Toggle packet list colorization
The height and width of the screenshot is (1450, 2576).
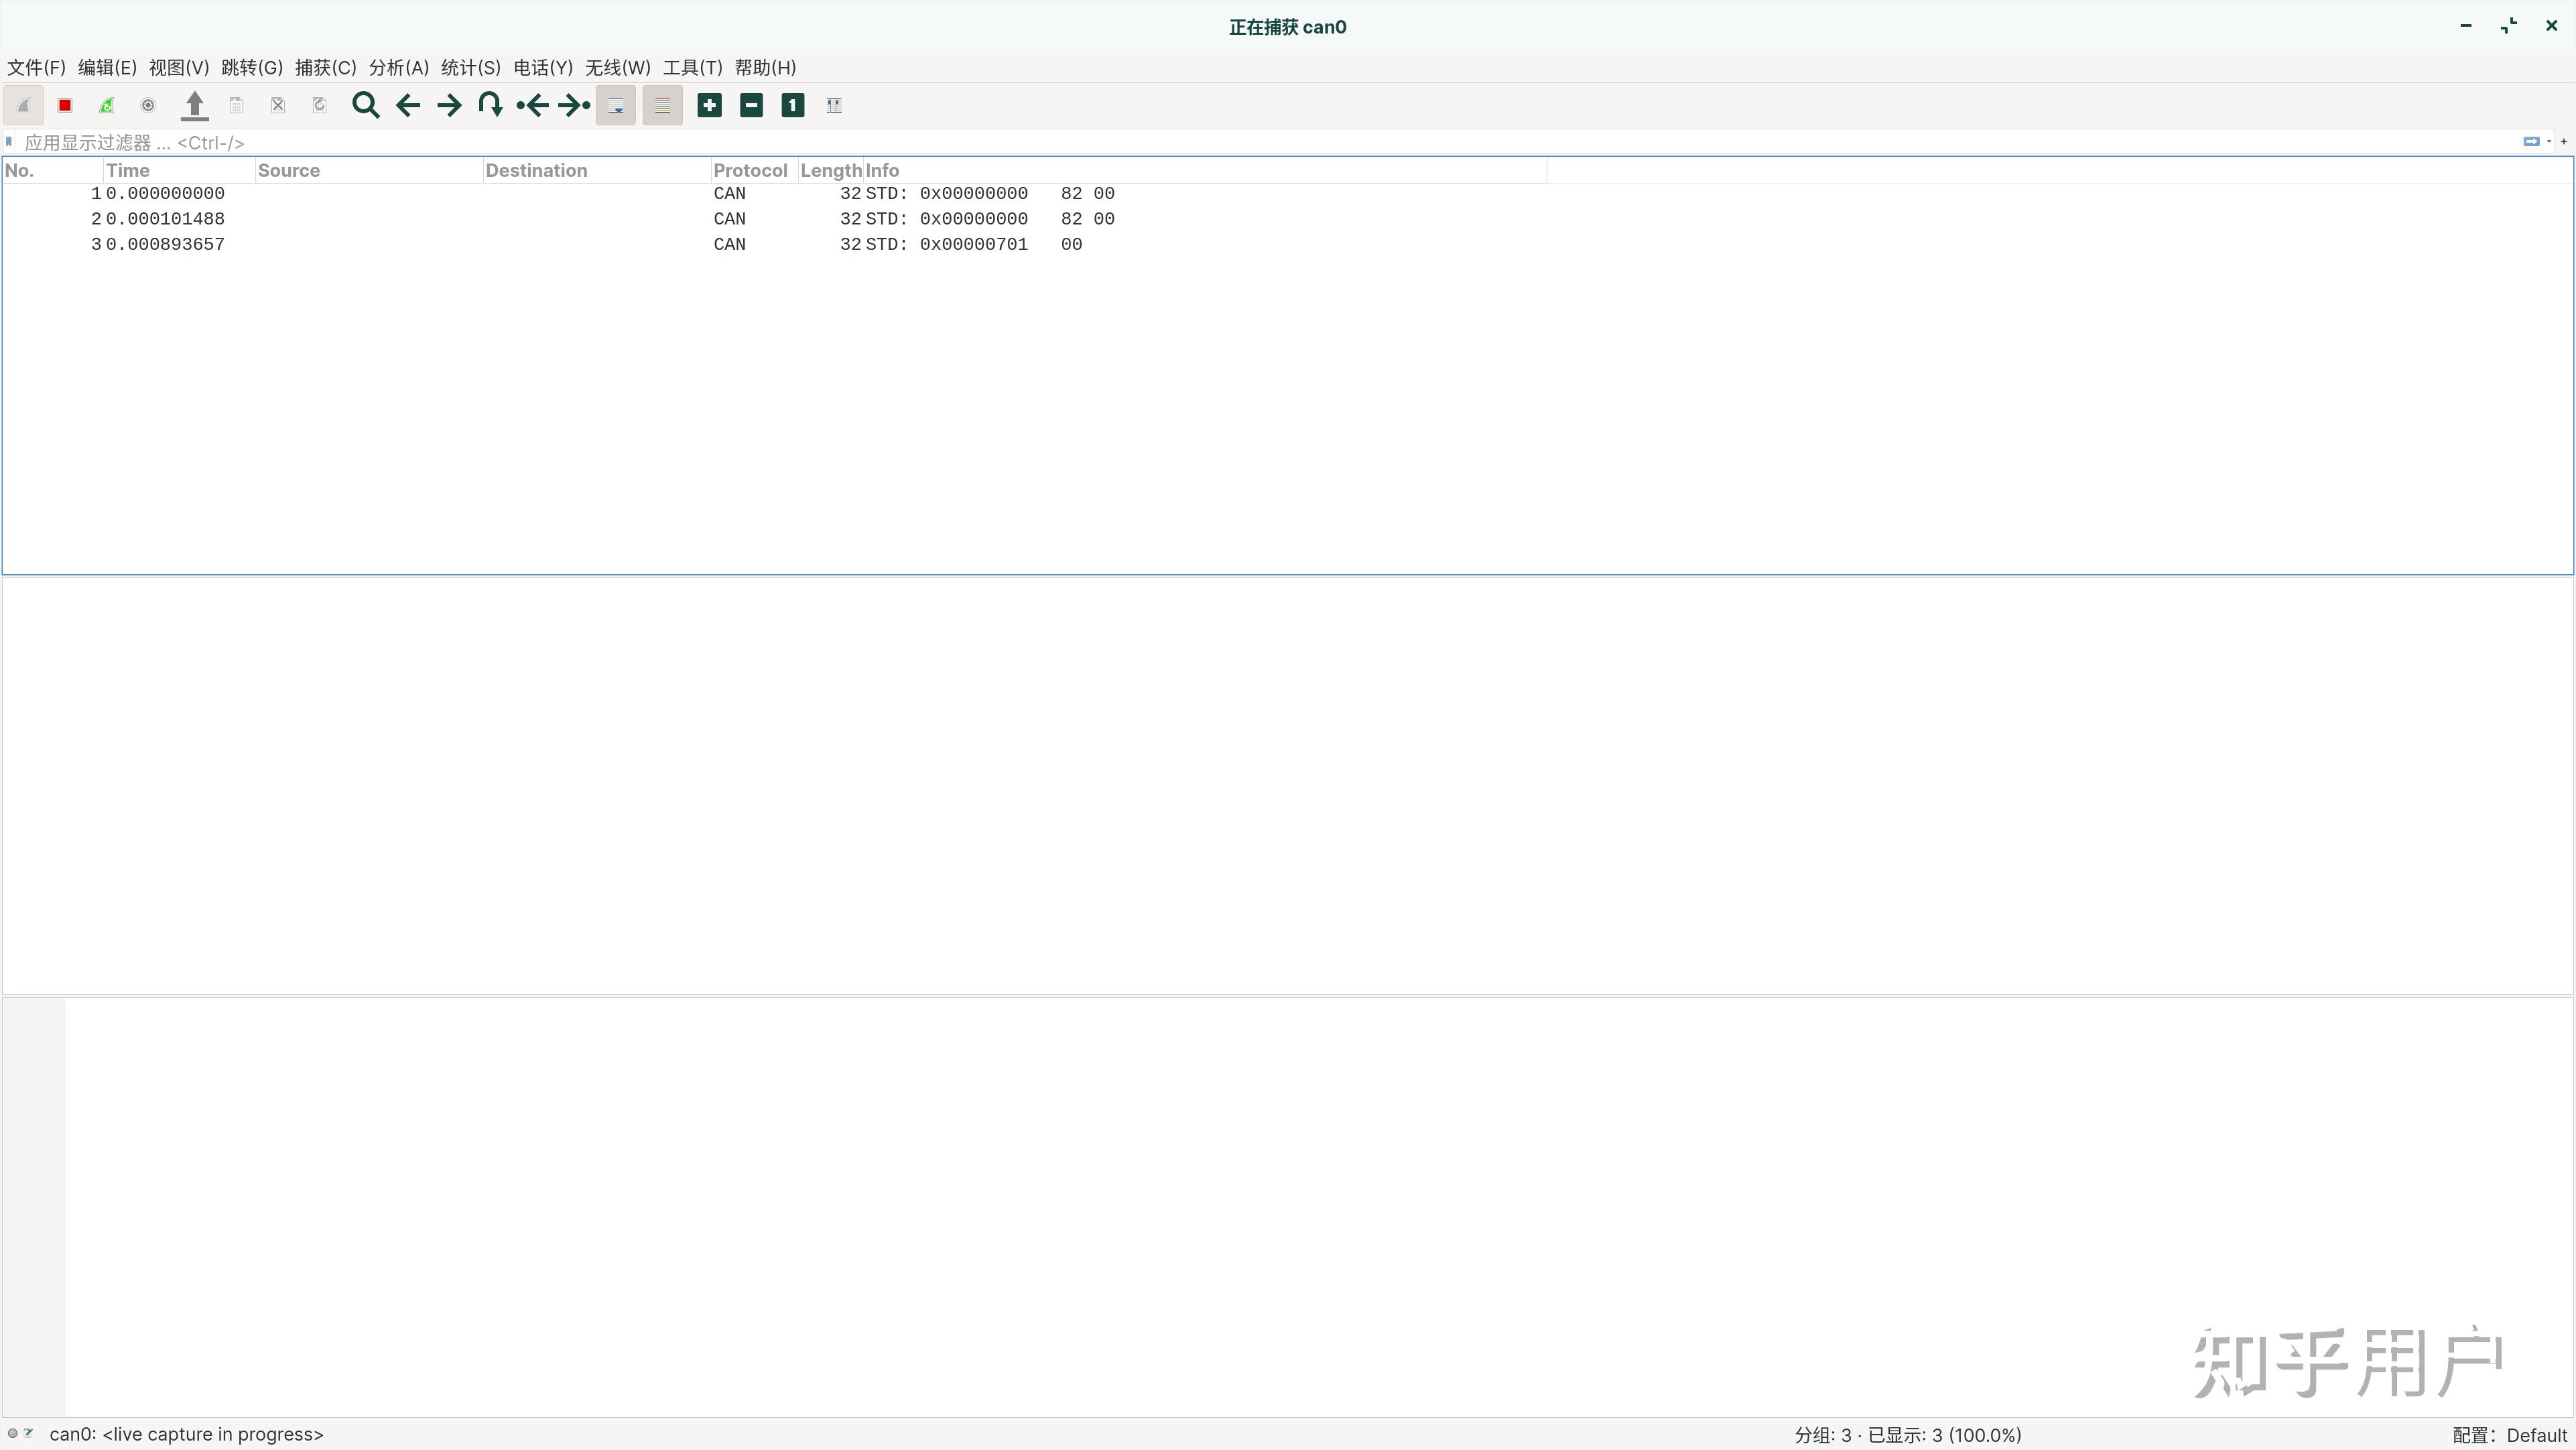click(x=662, y=105)
